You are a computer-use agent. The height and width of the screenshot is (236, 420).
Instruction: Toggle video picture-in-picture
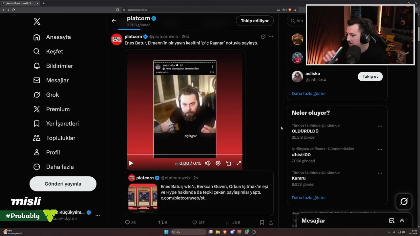228,163
